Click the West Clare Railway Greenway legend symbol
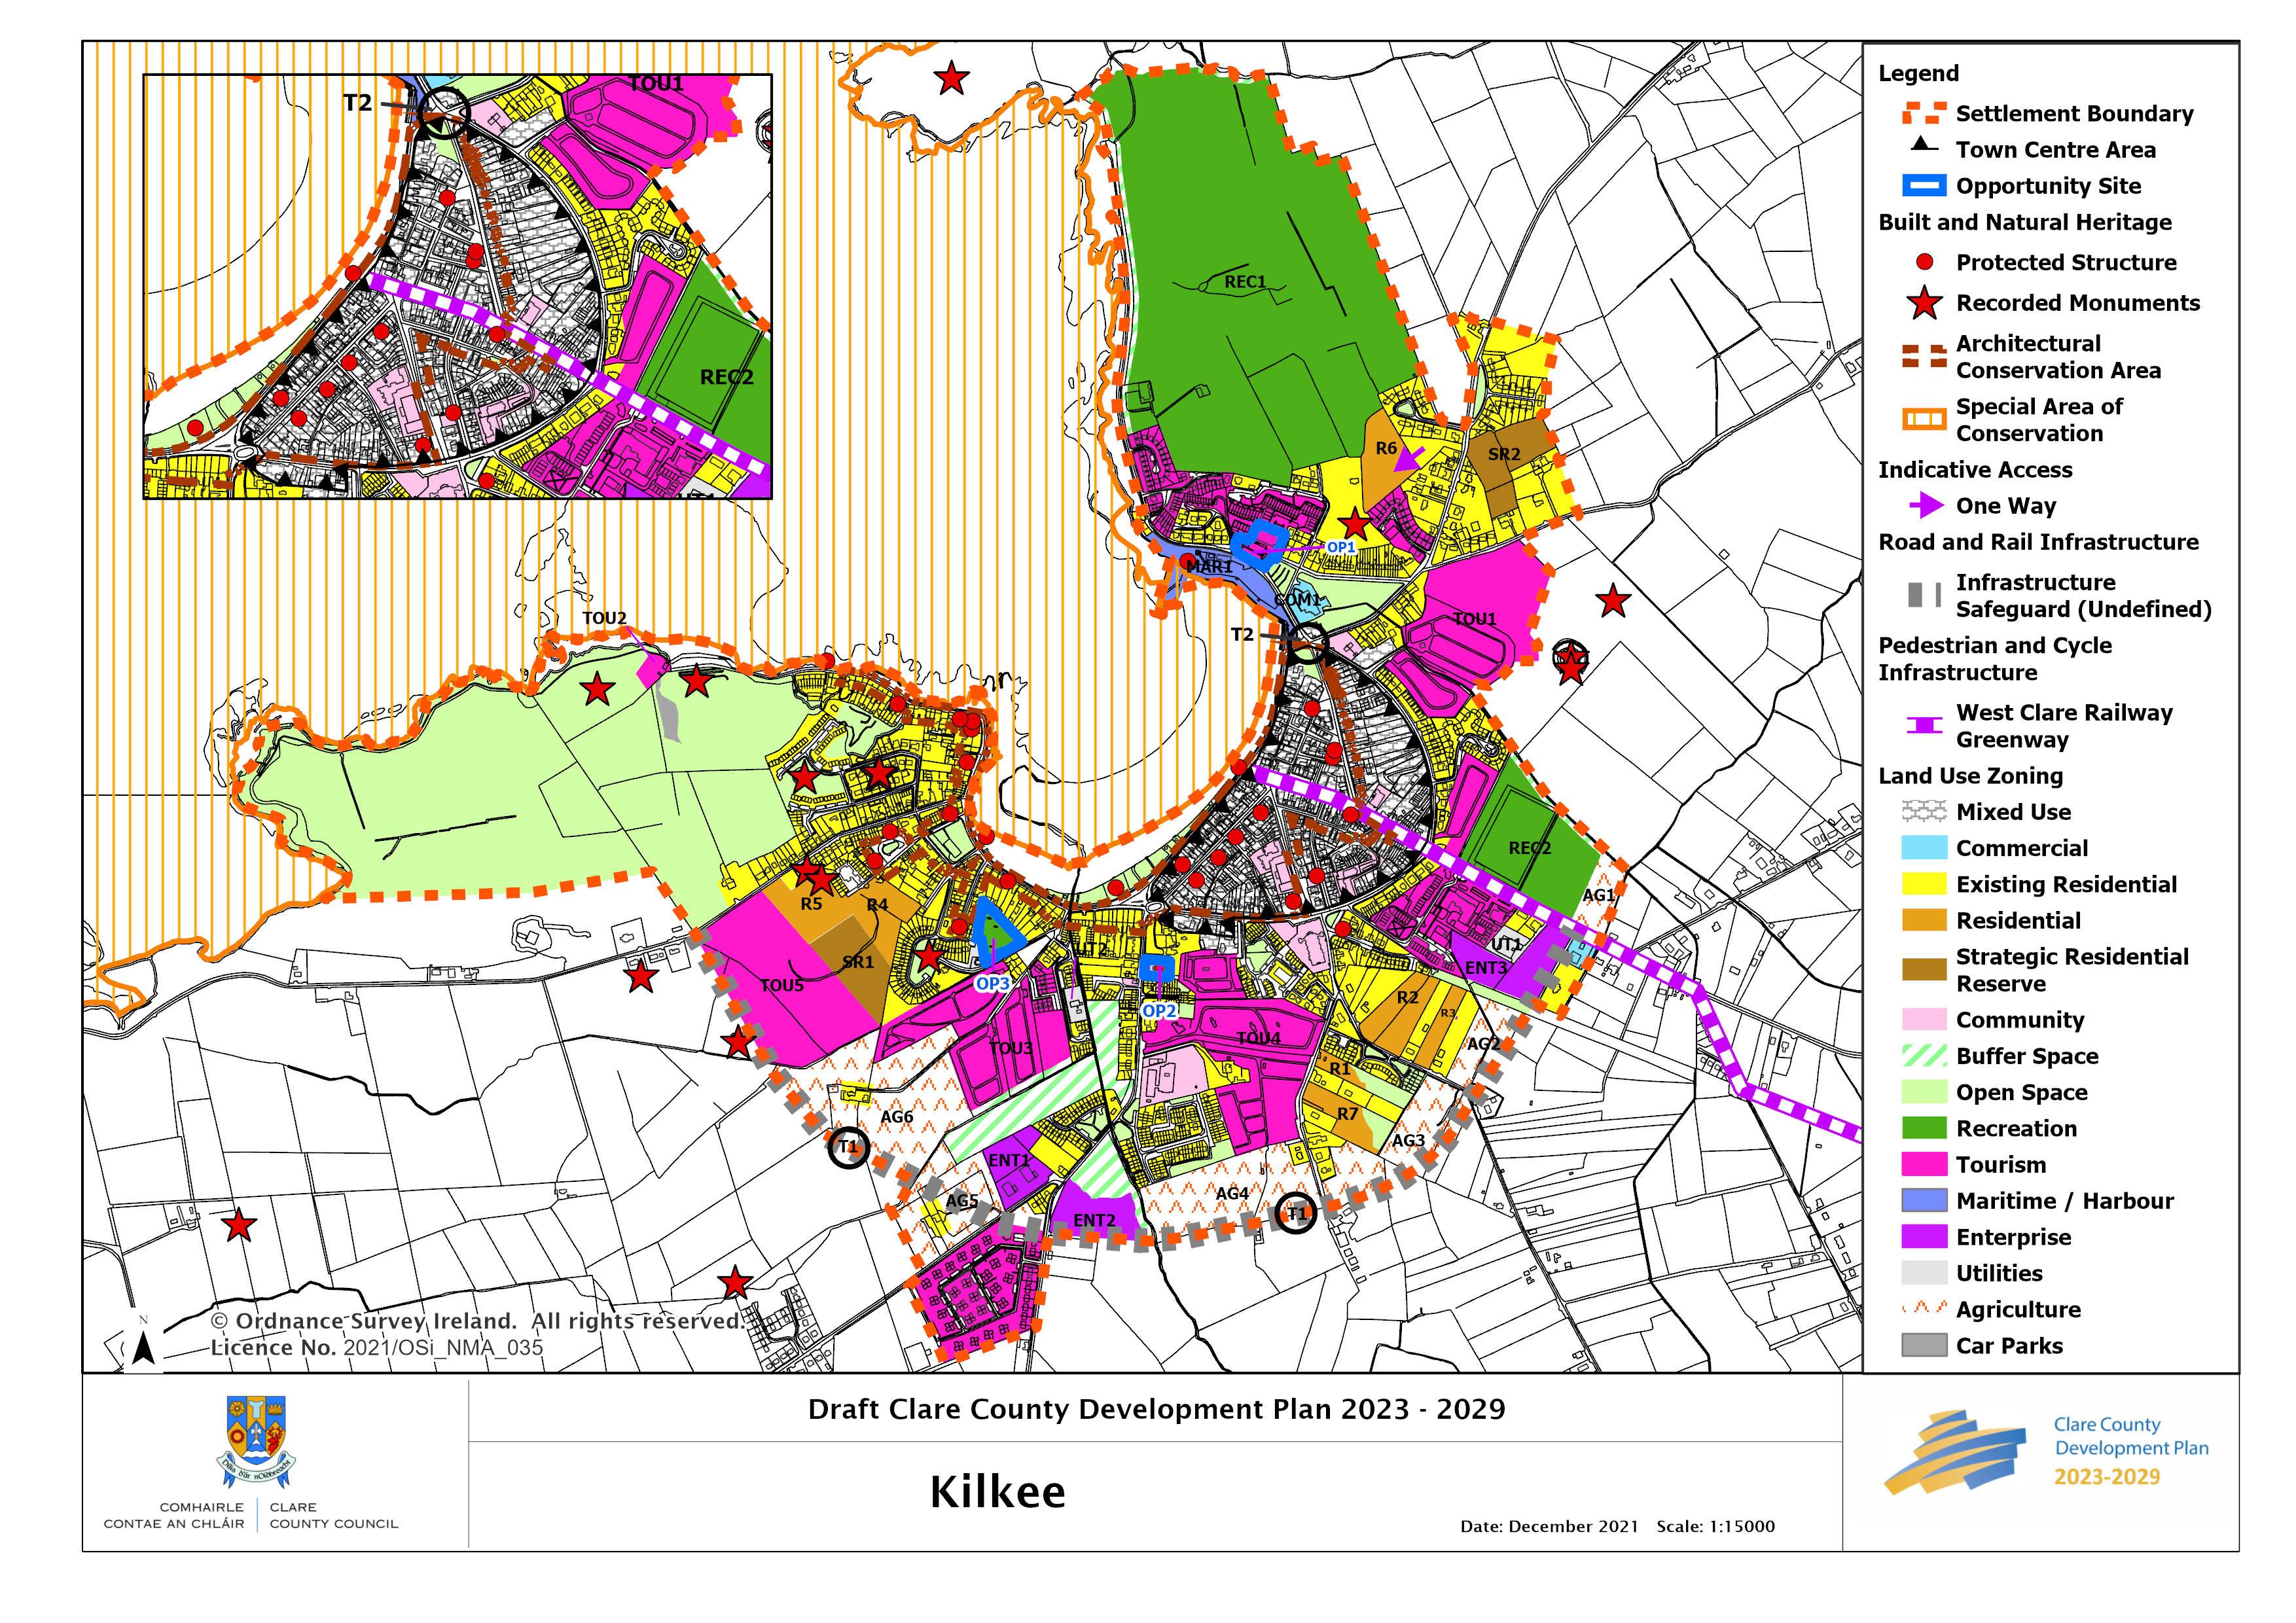Viewport: 2296px width, 1623px height. (1924, 726)
